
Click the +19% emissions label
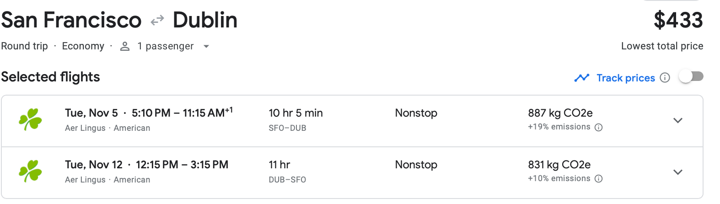(x=559, y=127)
